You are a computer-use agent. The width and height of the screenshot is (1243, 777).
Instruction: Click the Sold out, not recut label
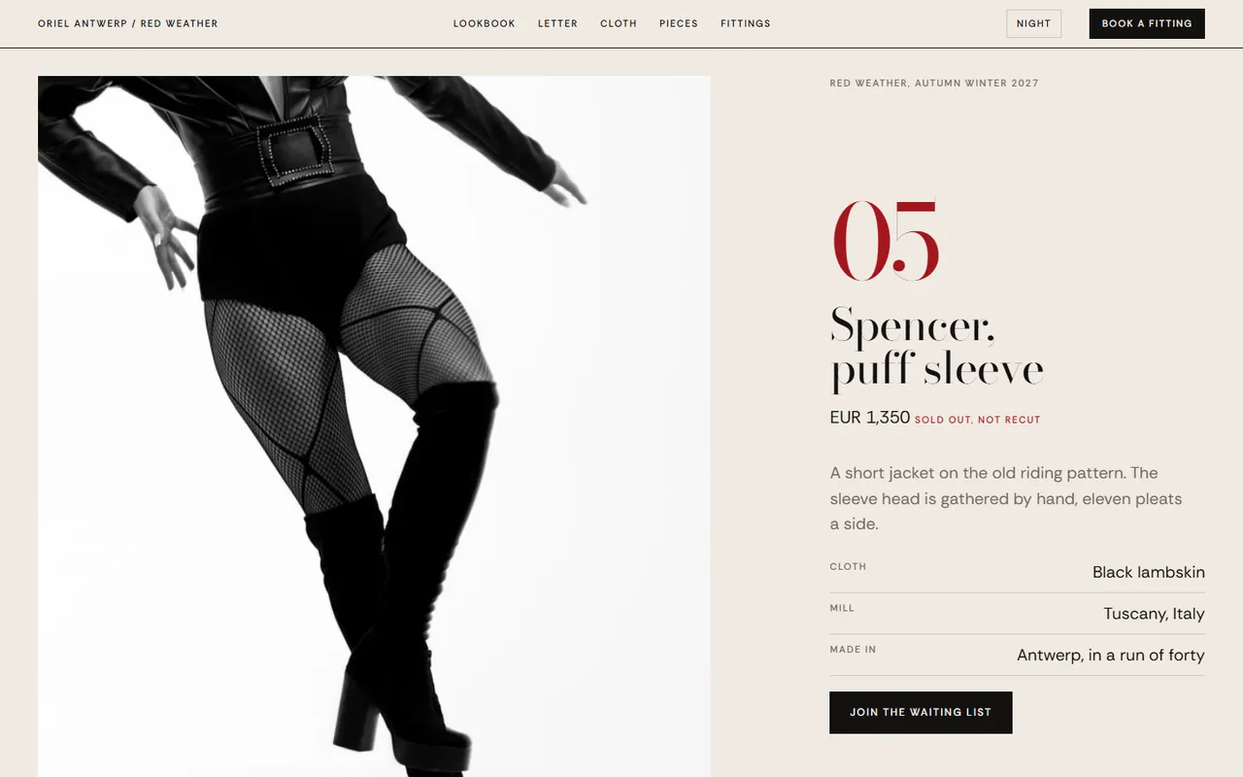pyautogui.click(x=978, y=420)
